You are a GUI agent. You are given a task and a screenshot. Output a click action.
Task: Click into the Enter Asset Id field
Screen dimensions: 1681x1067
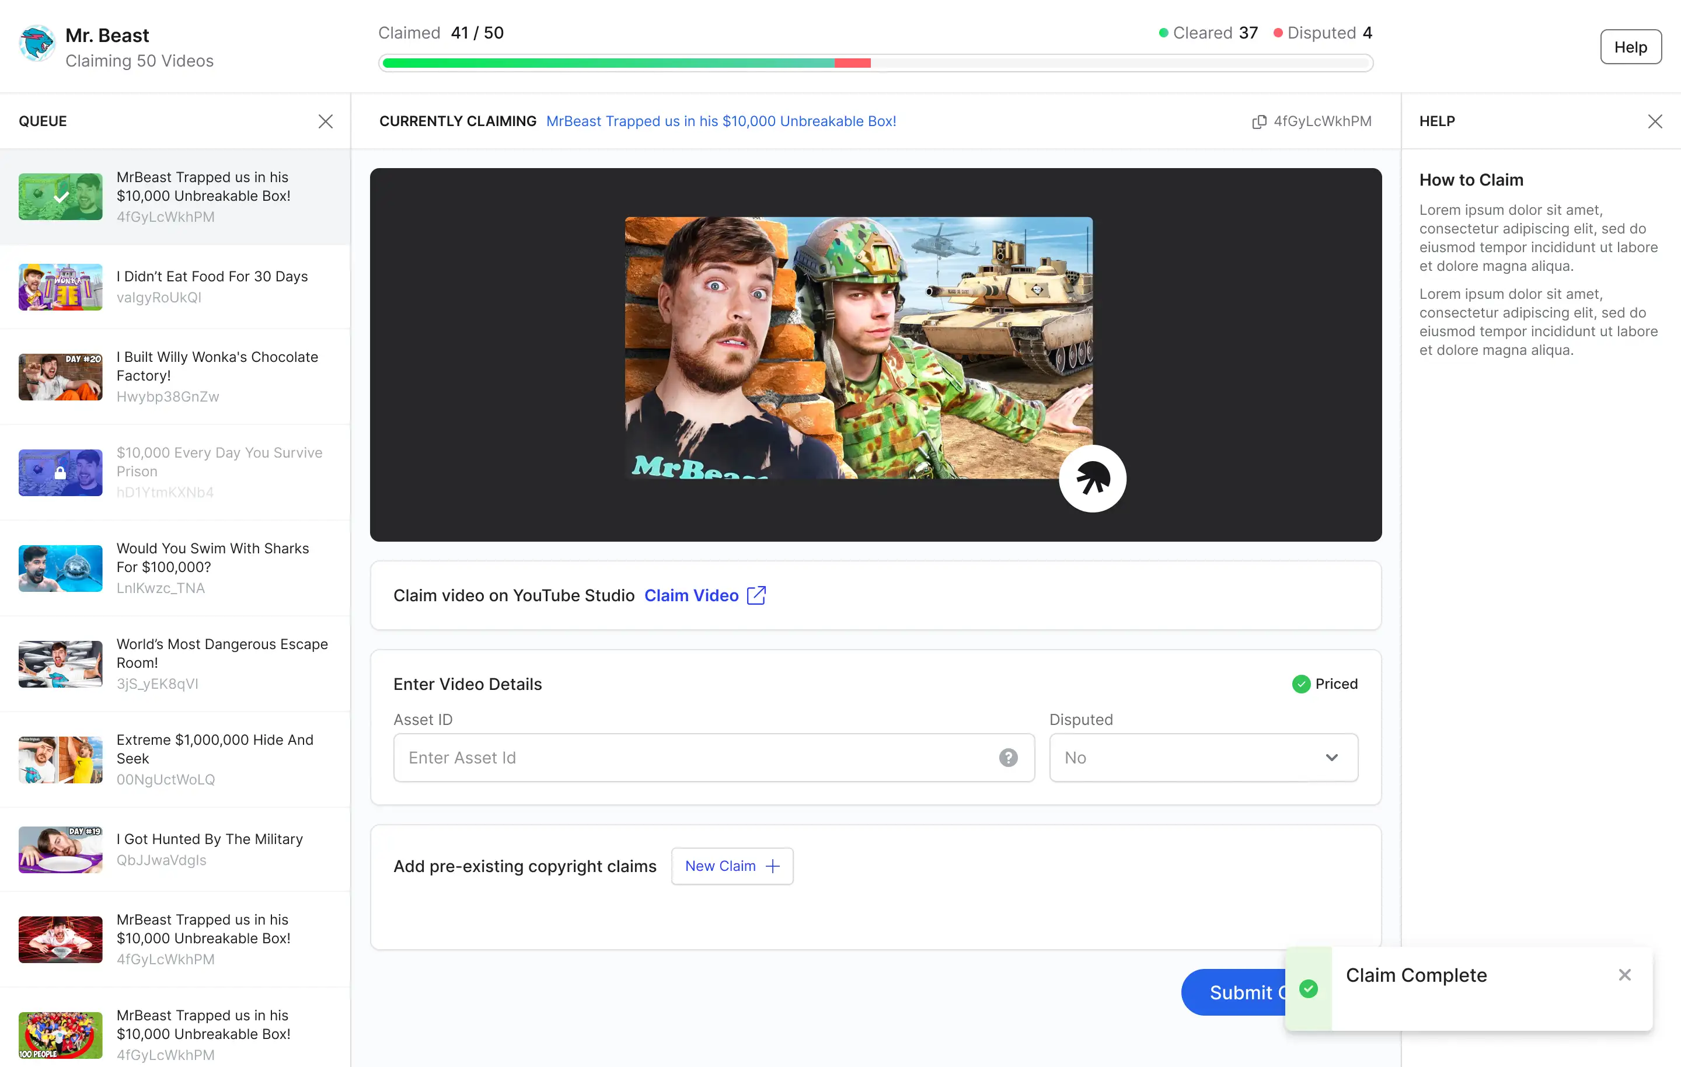coord(713,758)
